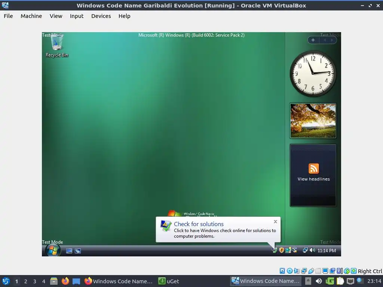The image size is (383, 287).
Task: Click the Check for solutions balloon title
Action: tap(199, 224)
